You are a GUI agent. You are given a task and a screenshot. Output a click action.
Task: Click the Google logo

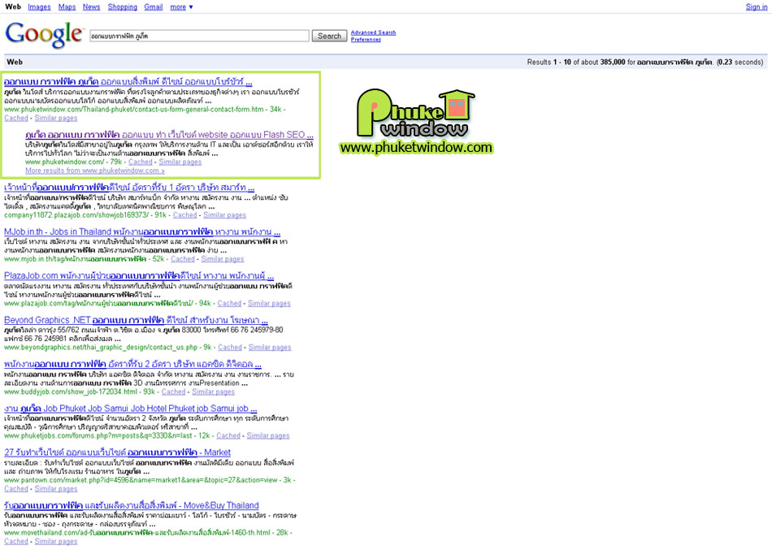45,34
